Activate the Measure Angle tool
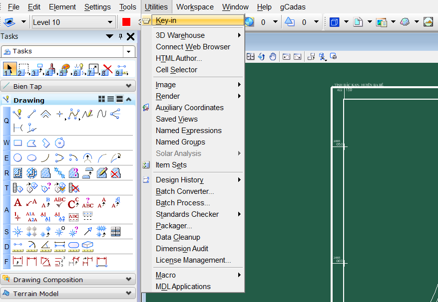Viewport: 438px width, 302px height. [45, 246]
